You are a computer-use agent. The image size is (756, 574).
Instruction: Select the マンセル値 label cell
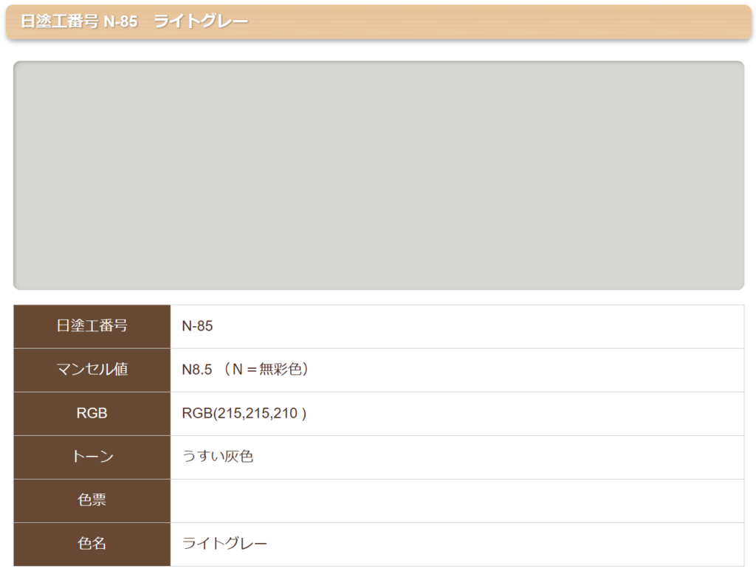(x=92, y=370)
